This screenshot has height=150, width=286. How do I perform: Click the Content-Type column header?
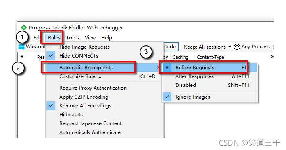211,57
